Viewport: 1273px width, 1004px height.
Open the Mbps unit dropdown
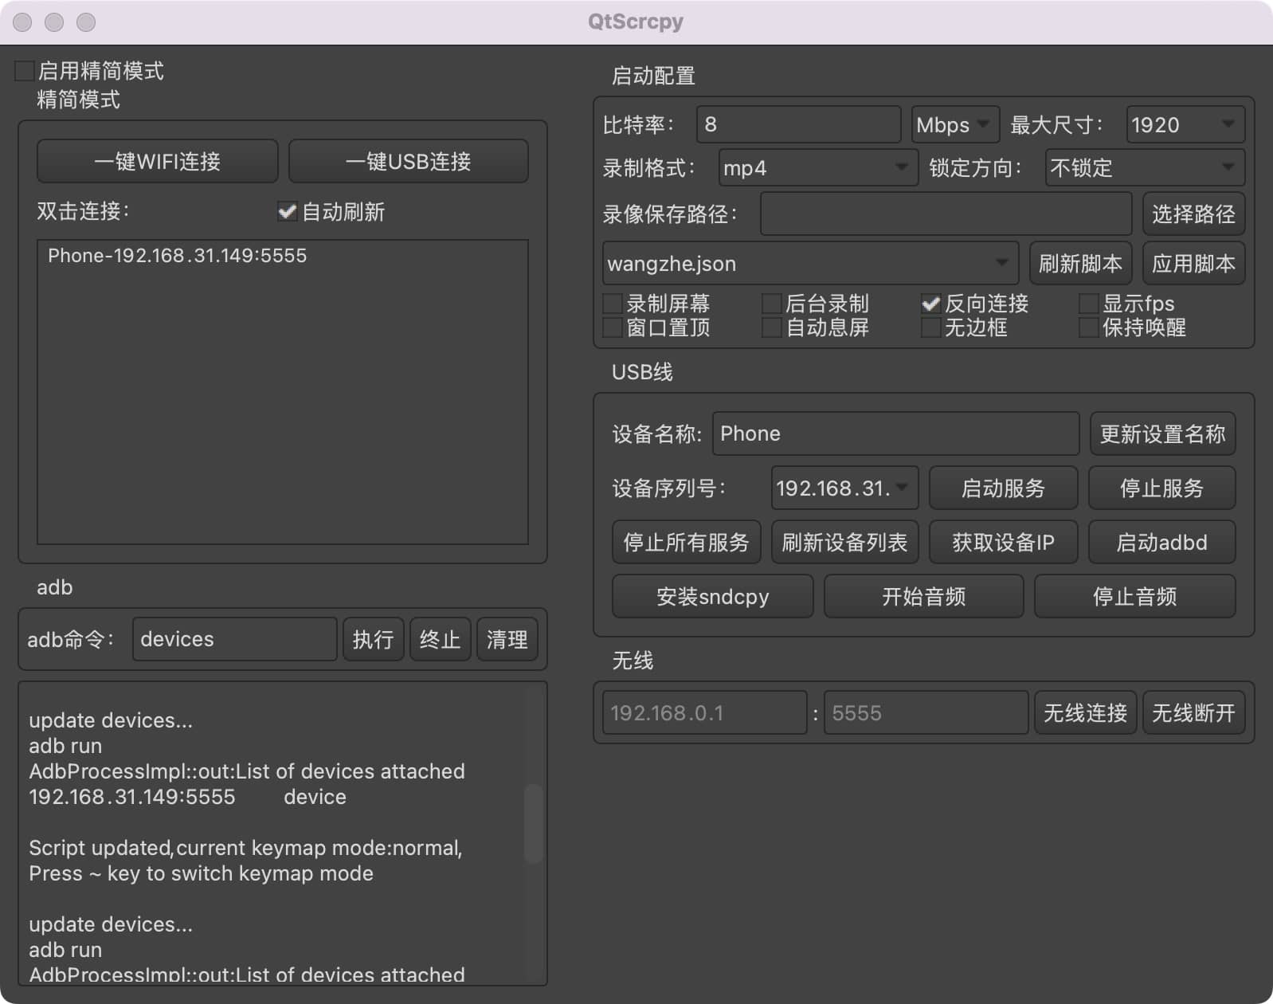[x=955, y=124]
